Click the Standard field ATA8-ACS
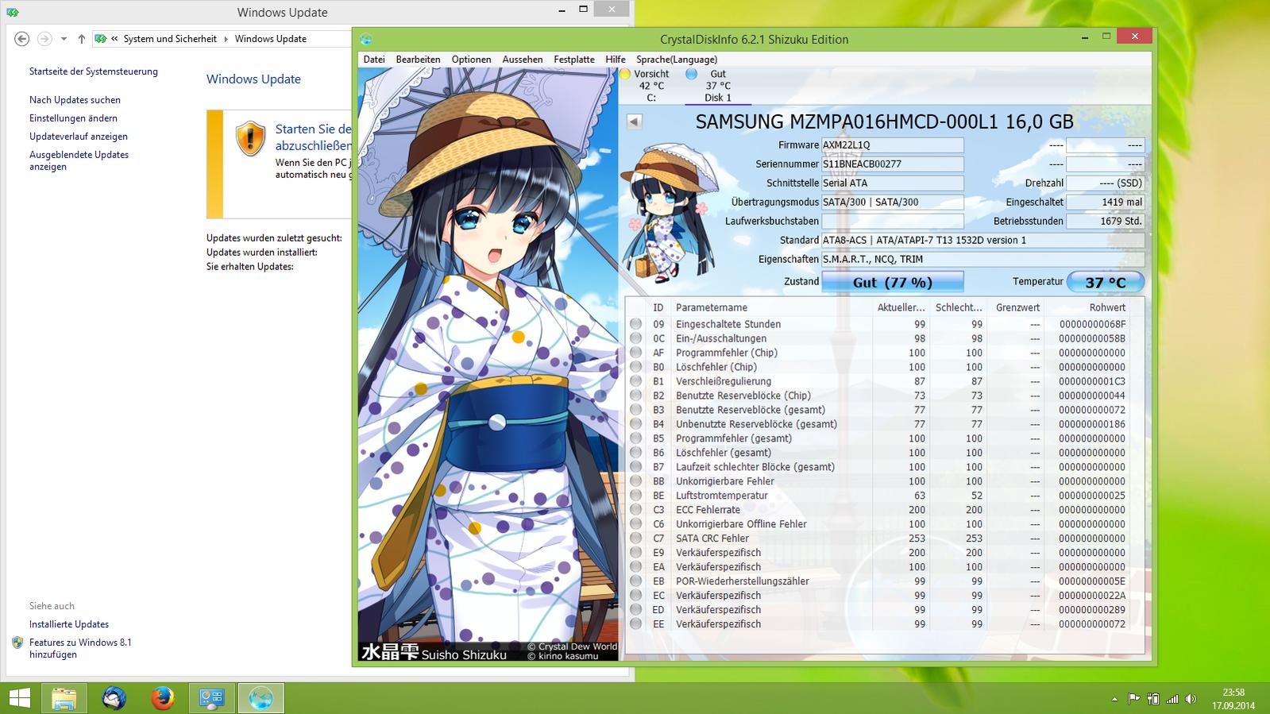The image size is (1270, 714). click(982, 241)
